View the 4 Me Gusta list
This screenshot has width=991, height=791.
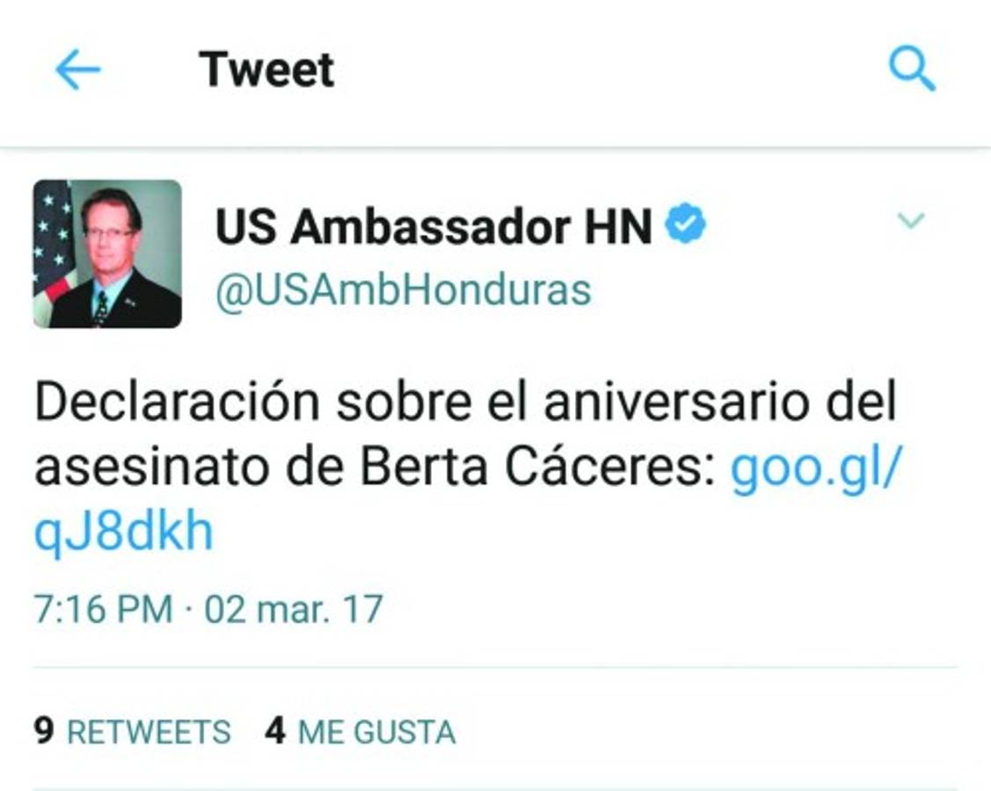point(361,731)
